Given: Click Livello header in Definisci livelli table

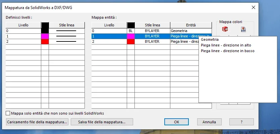Looking at the screenshot, I should pyautogui.click(x=23, y=25).
